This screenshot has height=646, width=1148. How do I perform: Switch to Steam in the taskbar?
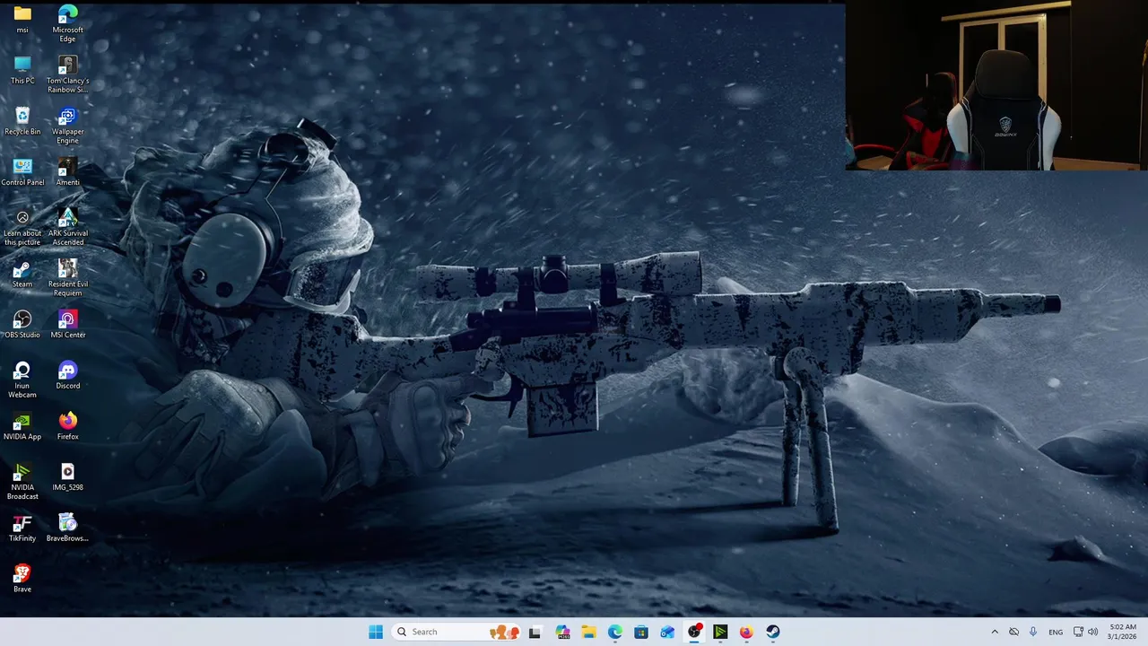point(773,632)
